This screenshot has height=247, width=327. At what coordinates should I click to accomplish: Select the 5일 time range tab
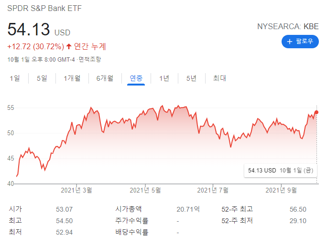(x=42, y=78)
